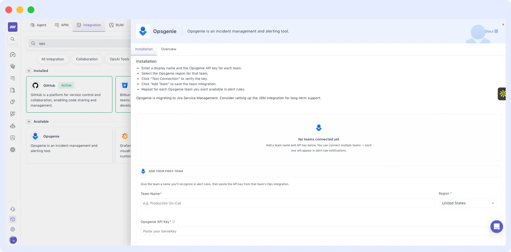The width and height of the screenshot is (511, 252).
Task: Click the 'No teams connected yet' text
Action: [319, 139]
